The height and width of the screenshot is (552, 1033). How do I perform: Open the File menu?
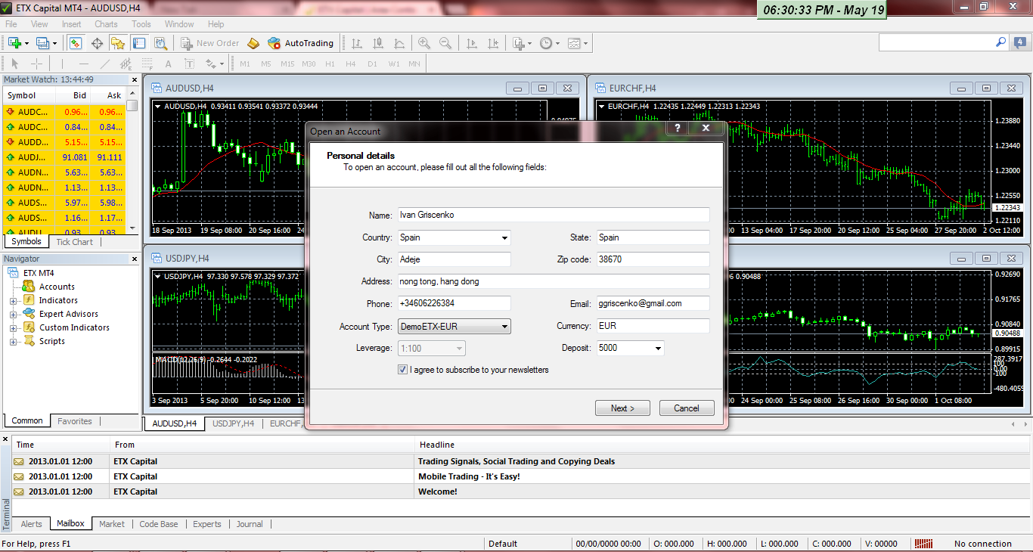point(11,24)
